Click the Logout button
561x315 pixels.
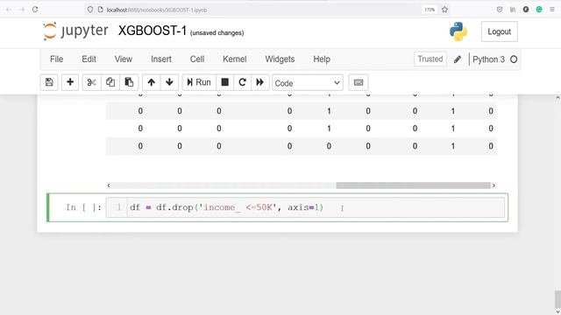(x=499, y=31)
